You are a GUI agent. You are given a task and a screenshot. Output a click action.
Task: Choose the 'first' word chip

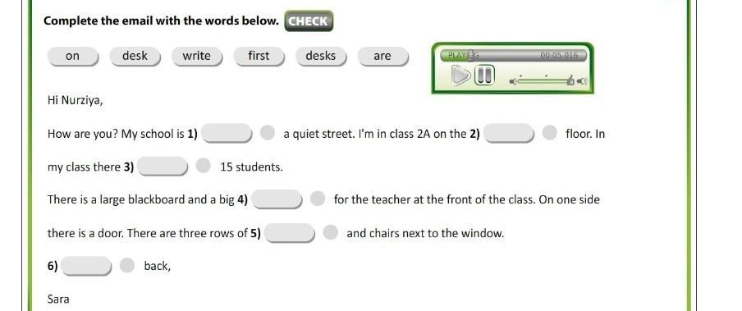point(259,57)
